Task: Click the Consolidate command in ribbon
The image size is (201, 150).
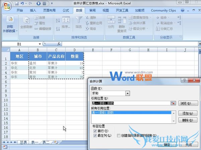Action: [x=137, y=23]
